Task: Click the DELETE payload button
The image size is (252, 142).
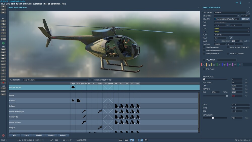Action: 39,135
